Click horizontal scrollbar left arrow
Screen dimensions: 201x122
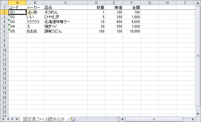tap(122, 119)
